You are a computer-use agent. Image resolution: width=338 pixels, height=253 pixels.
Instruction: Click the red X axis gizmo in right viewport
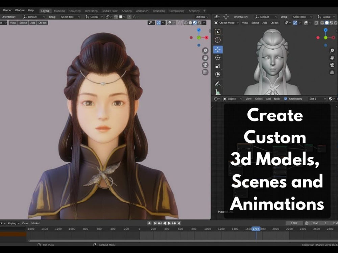[333, 38]
